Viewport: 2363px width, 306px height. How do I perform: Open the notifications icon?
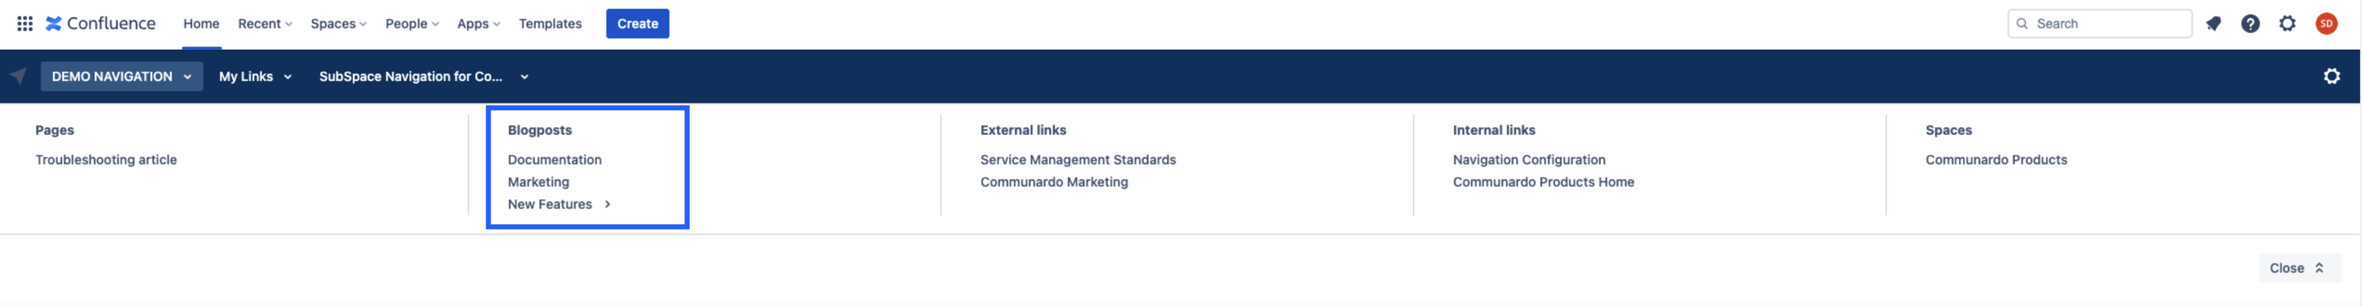[2213, 24]
